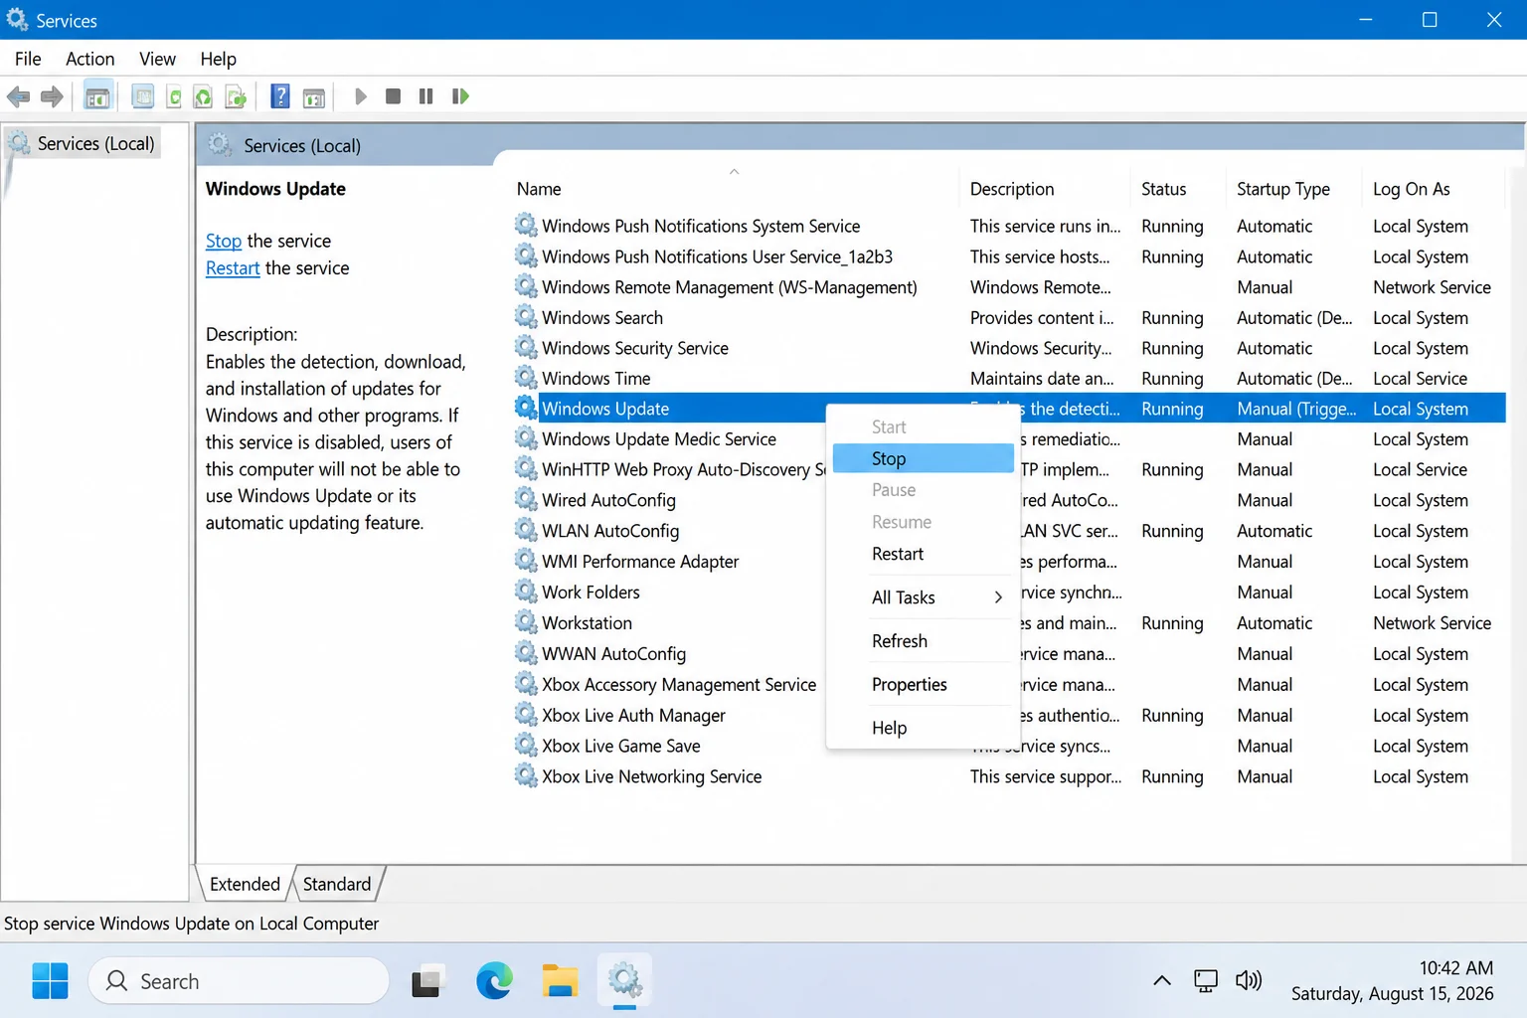Choose Help in the context menu
1527x1018 pixels.
click(924, 728)
